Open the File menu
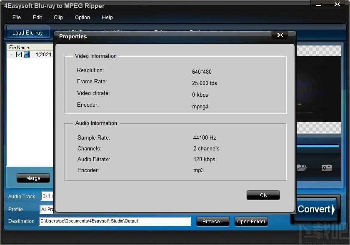Viewport: 350px width, 245px height. pos(17,17)
